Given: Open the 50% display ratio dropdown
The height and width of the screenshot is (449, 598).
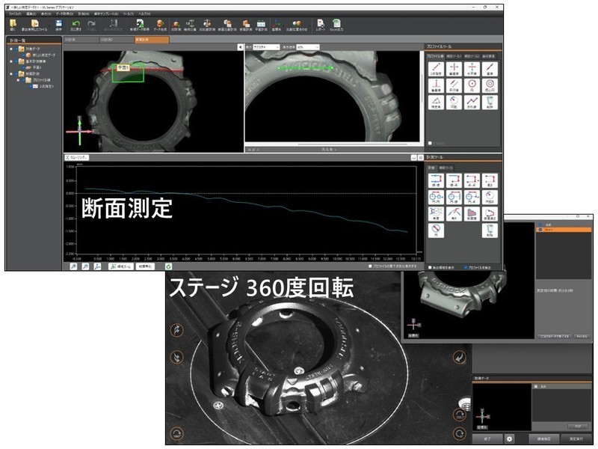Looking at the screenshot, I should [x=308, y=47].
